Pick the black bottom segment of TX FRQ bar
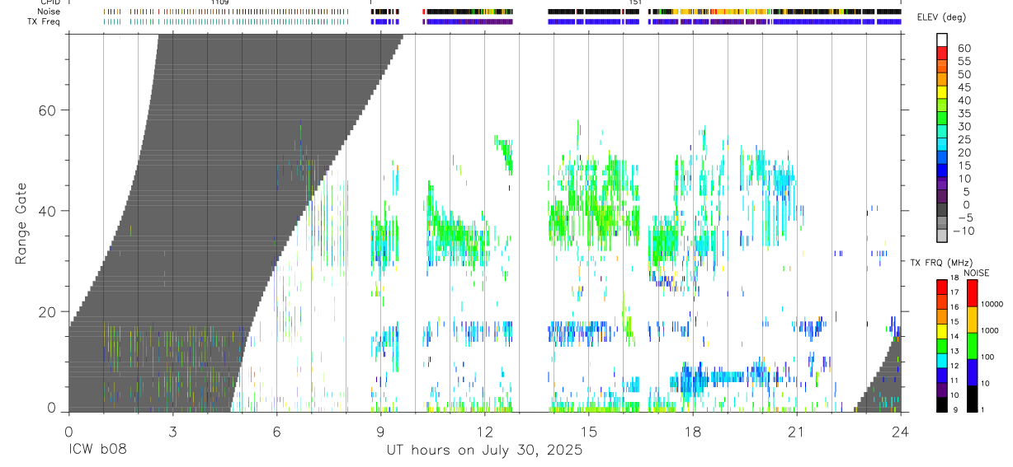 point(942,404)
